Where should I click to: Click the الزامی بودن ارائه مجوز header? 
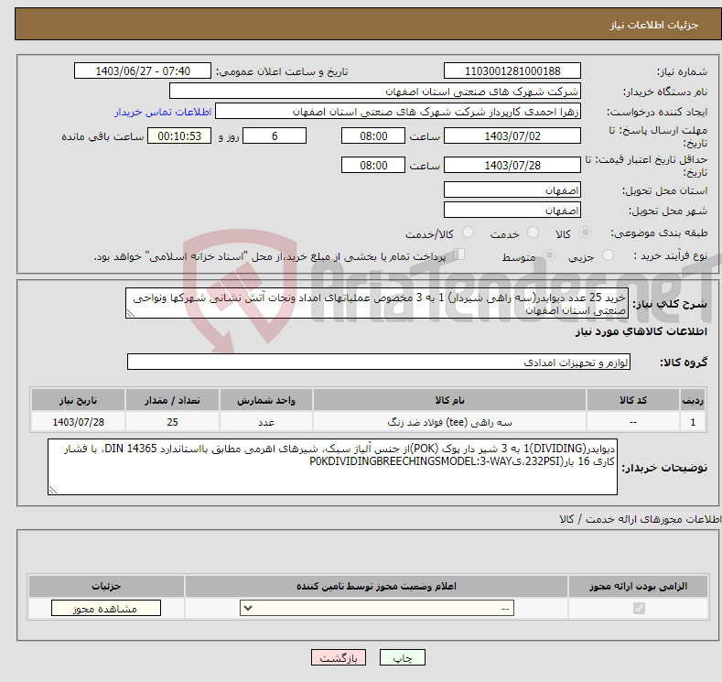coord(638,586)
